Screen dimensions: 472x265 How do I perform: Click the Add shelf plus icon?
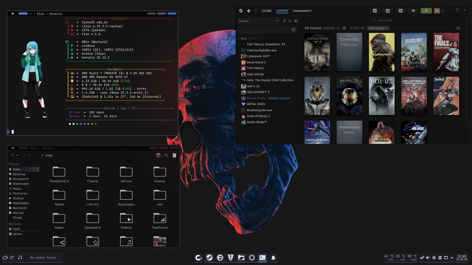pyautogui.click(x=374, y=20)
